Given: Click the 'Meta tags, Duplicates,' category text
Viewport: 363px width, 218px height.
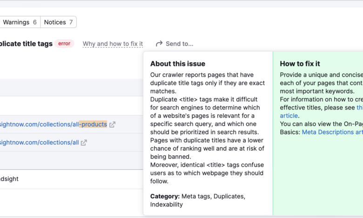Looking at the screenshot, I should (x=213, y=196).
